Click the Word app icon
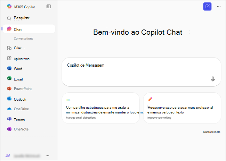Screen dimensions: 226x161 point(9,68)
